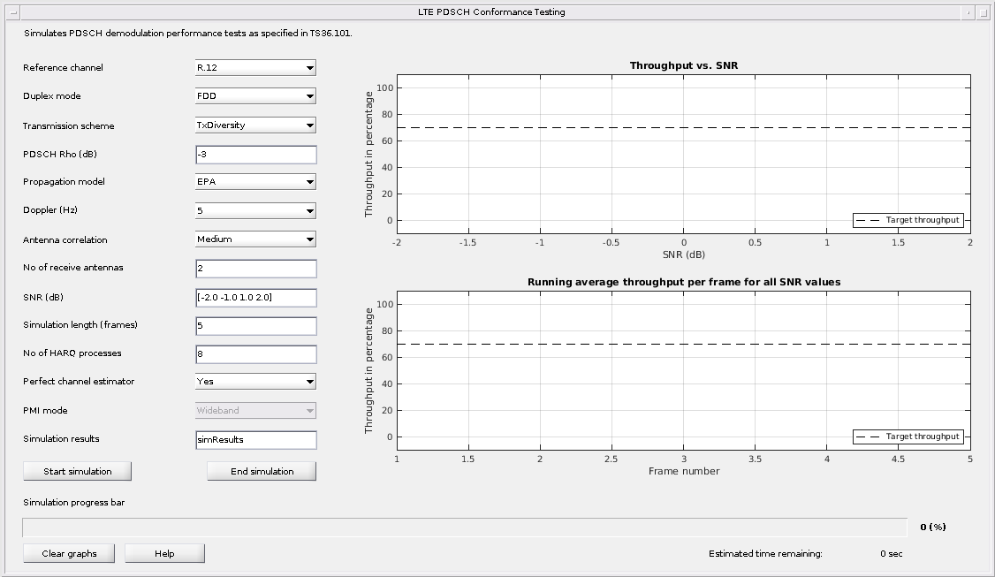Viewport: 995px width, 577px height.
Task: Click the Transmission scheme label
Action: pyautogui.click(x=69, y=125)
